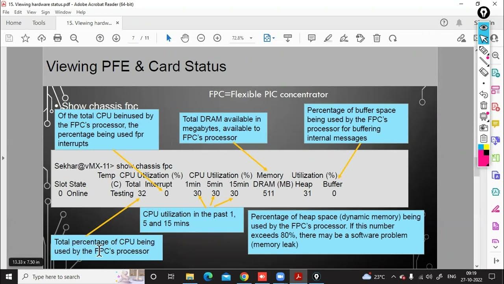Click the vertical scrollbar down arrow
The width and height of the screenshot is (504, 284).
(478, 266)
